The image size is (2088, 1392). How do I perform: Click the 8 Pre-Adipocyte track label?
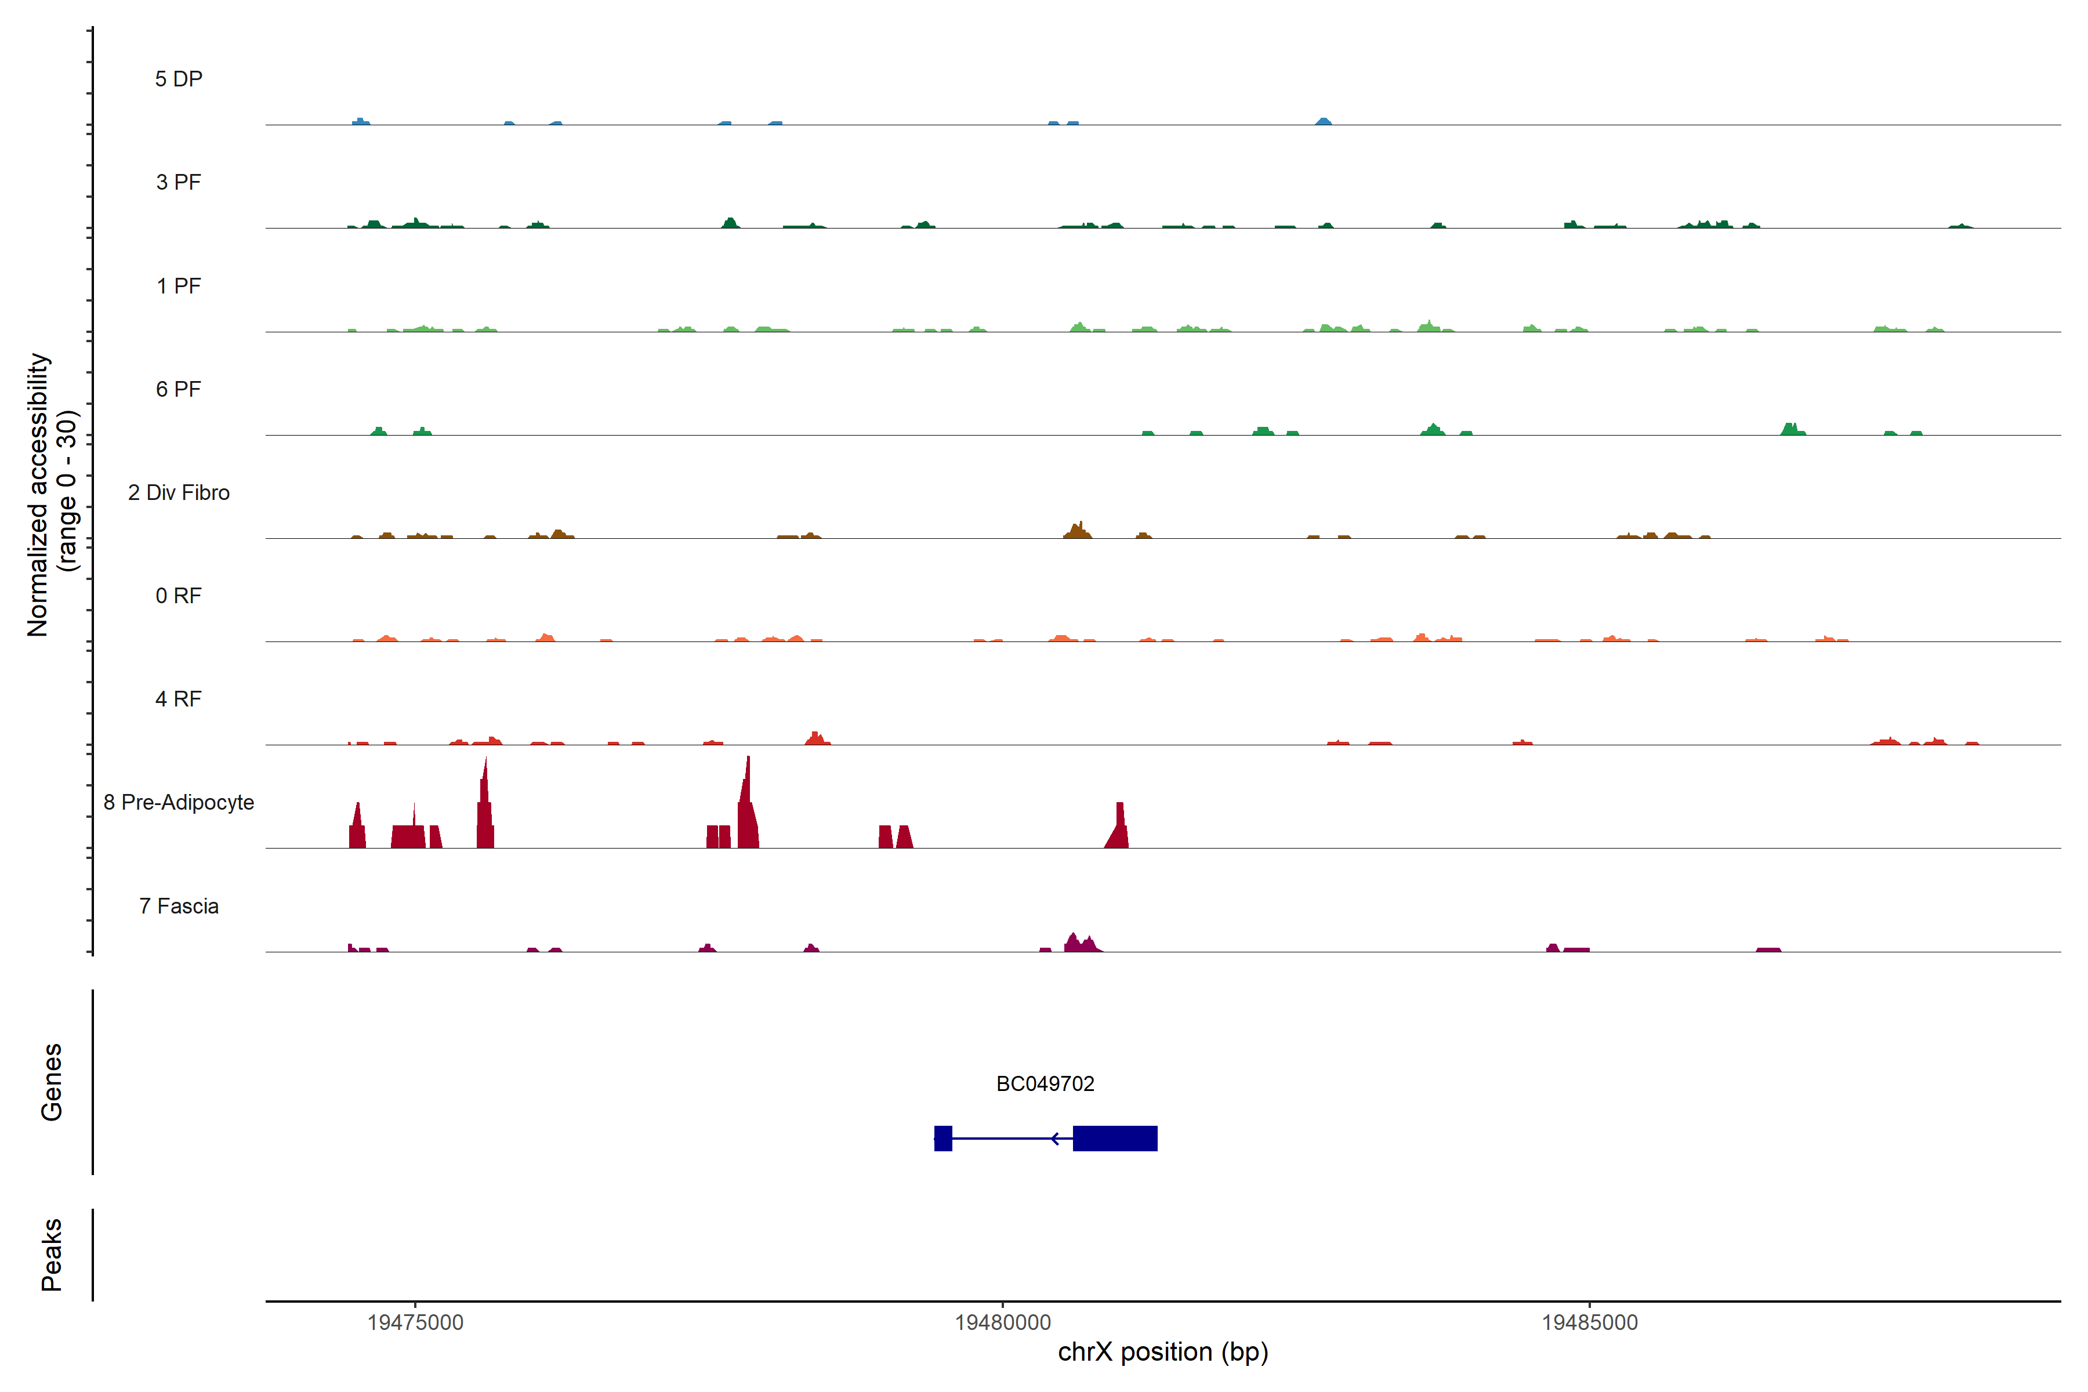click(x=179, y=803)
